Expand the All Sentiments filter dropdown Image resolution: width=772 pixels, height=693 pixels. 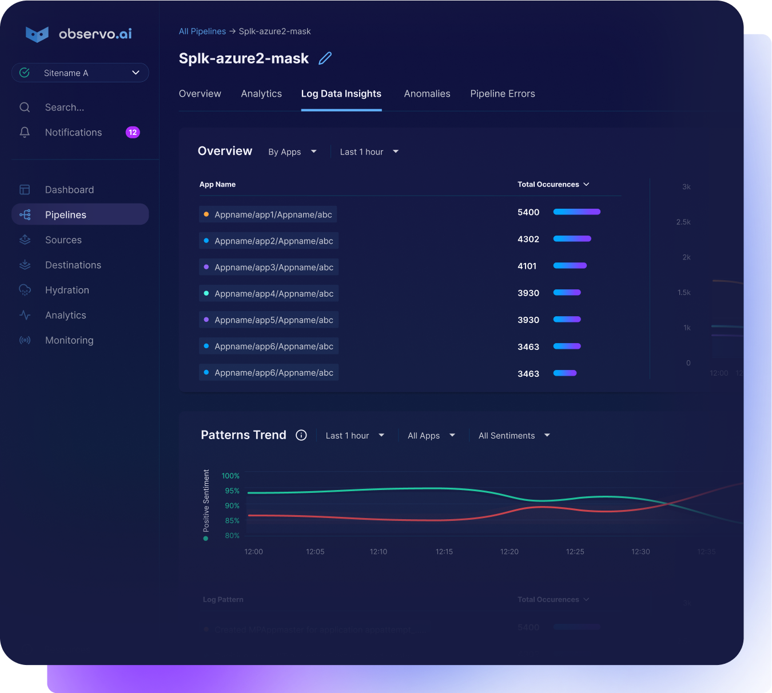[x=514, y=436]
